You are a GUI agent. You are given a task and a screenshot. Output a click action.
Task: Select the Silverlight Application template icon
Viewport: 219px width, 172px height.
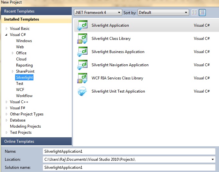82,25
